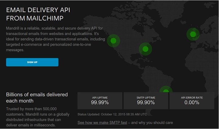219x129 pixels.
Task: Select the 99.99% uptime value
Action: click(x=100, y=103)
